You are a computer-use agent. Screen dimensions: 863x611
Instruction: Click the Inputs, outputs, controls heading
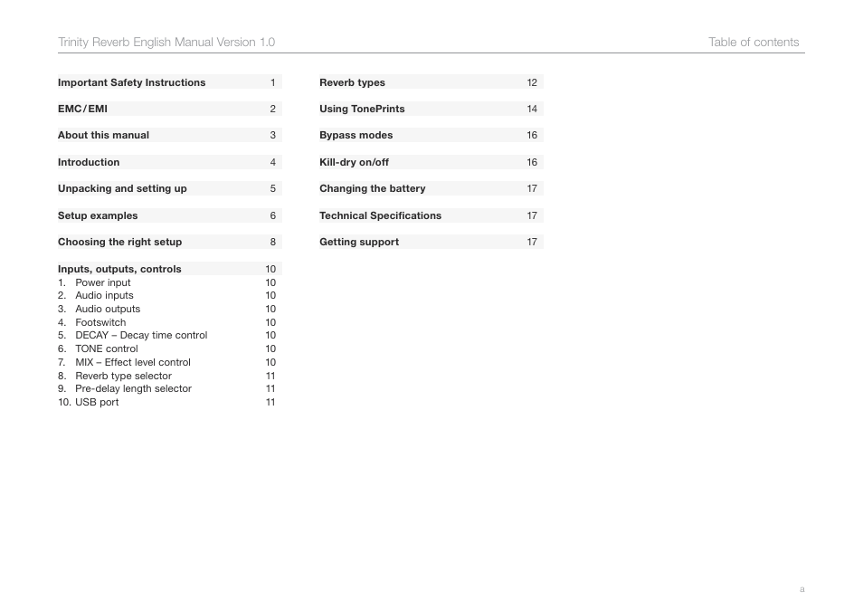click(169, 269)
